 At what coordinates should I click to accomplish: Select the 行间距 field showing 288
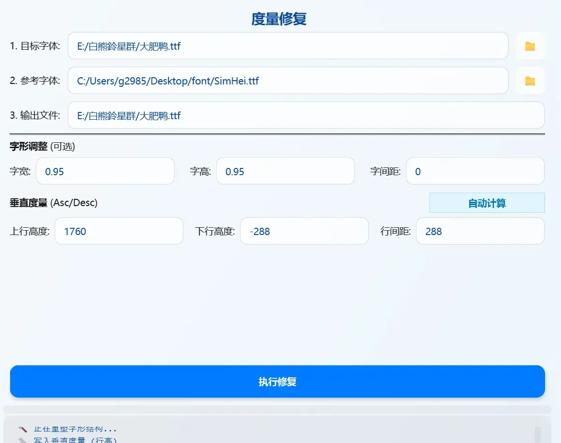[x=480, y=231]
